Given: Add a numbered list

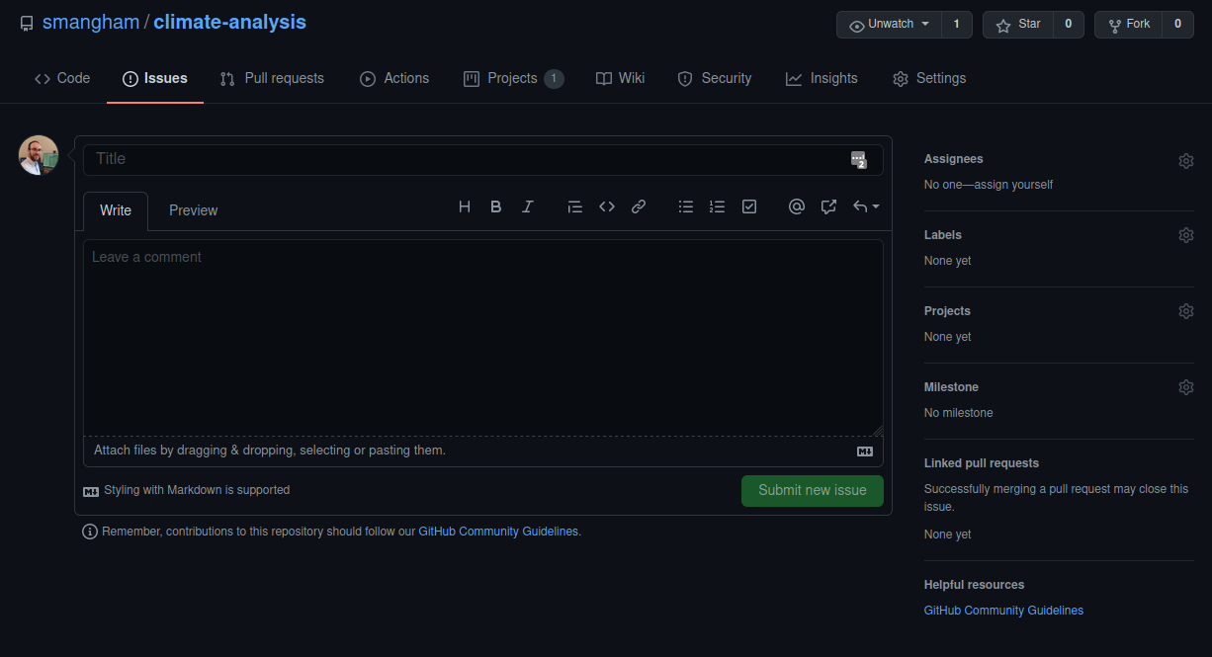Looking at the screenshot, I should [x=717, y=206].
